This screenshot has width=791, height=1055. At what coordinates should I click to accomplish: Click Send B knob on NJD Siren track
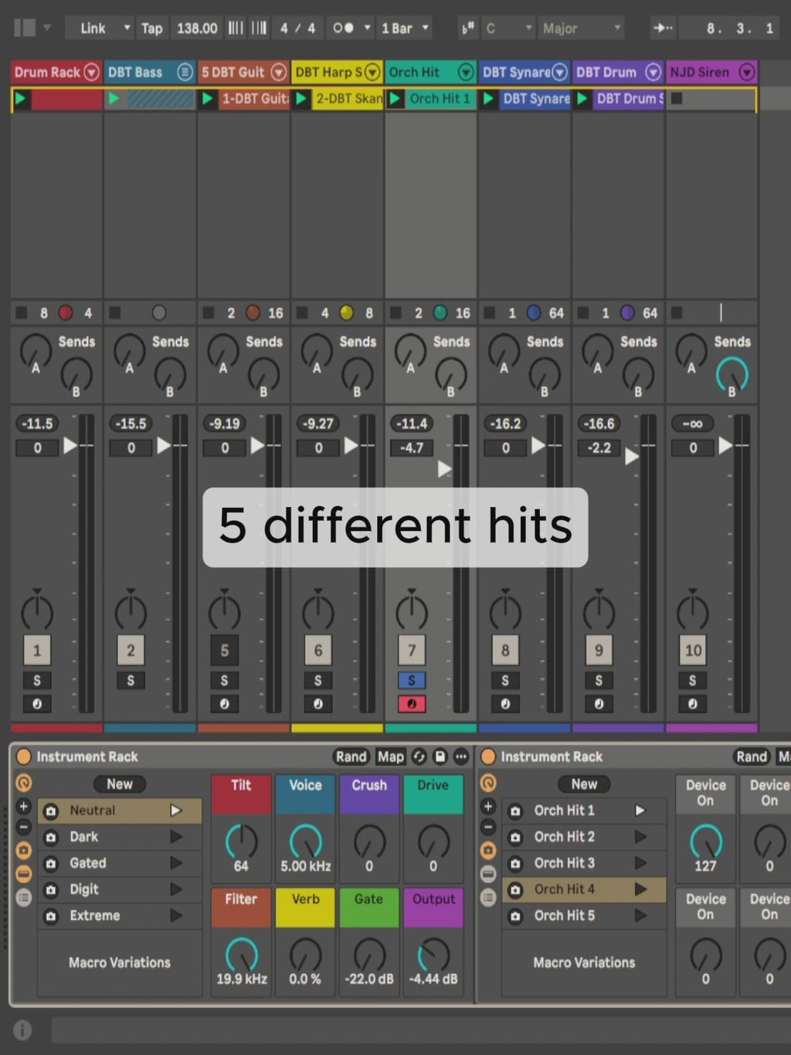pos(732,375)
